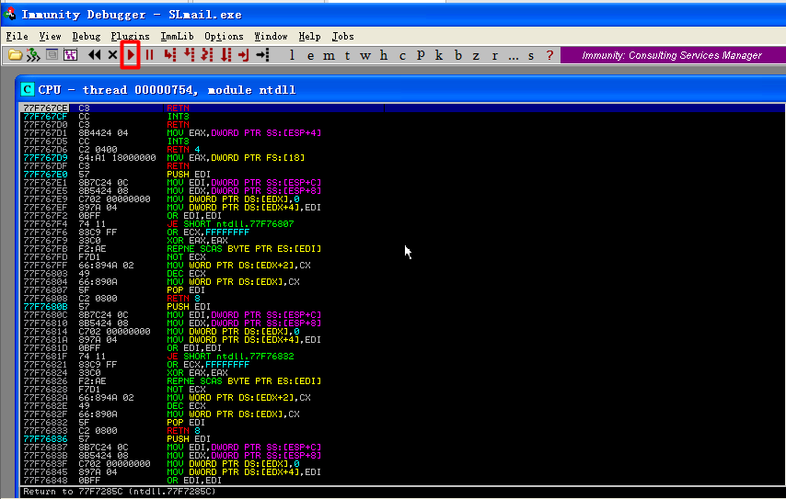Show log window with 'l' button
The width and height of the screenshot is (786, 499).
click(292, 55)
